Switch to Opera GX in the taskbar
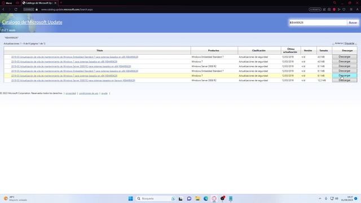 [214, 198]
